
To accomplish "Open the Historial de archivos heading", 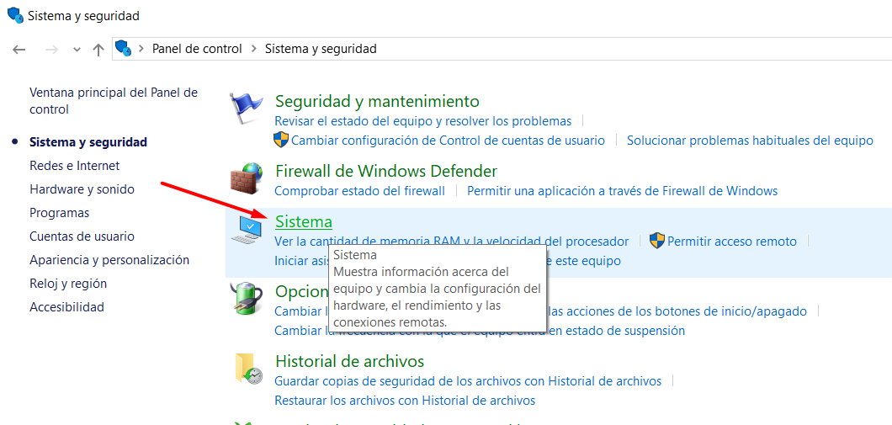I will click(349, 361).
